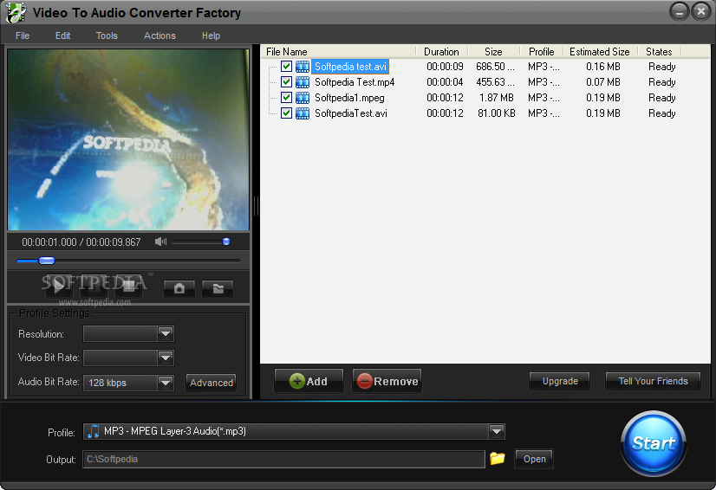Image resolution: width=716 pixels, height=490 pixels.
Task: Sort by the Profile column header
Action: (x=542, y=52)
